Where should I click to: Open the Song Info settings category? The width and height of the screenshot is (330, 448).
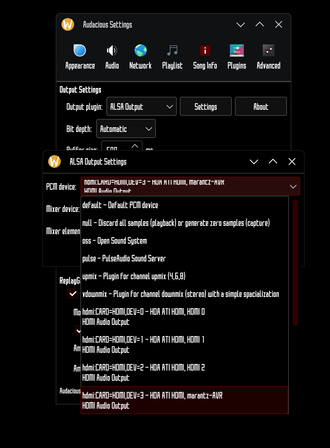205,57
